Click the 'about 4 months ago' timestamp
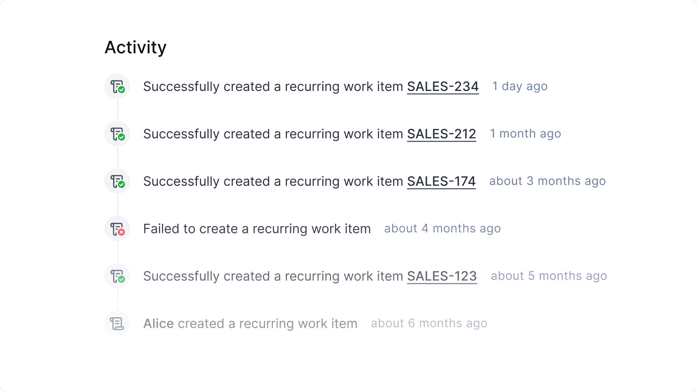The image size is (697, 392). [442, 228]
